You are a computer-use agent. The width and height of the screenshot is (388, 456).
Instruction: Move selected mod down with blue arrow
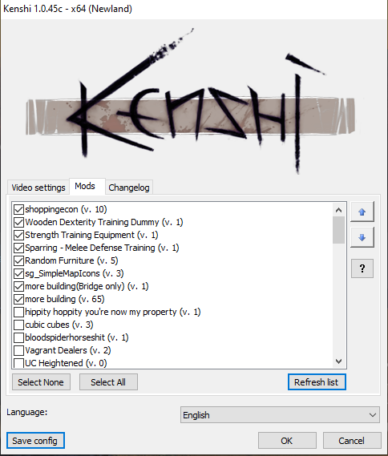pos(362,237)
